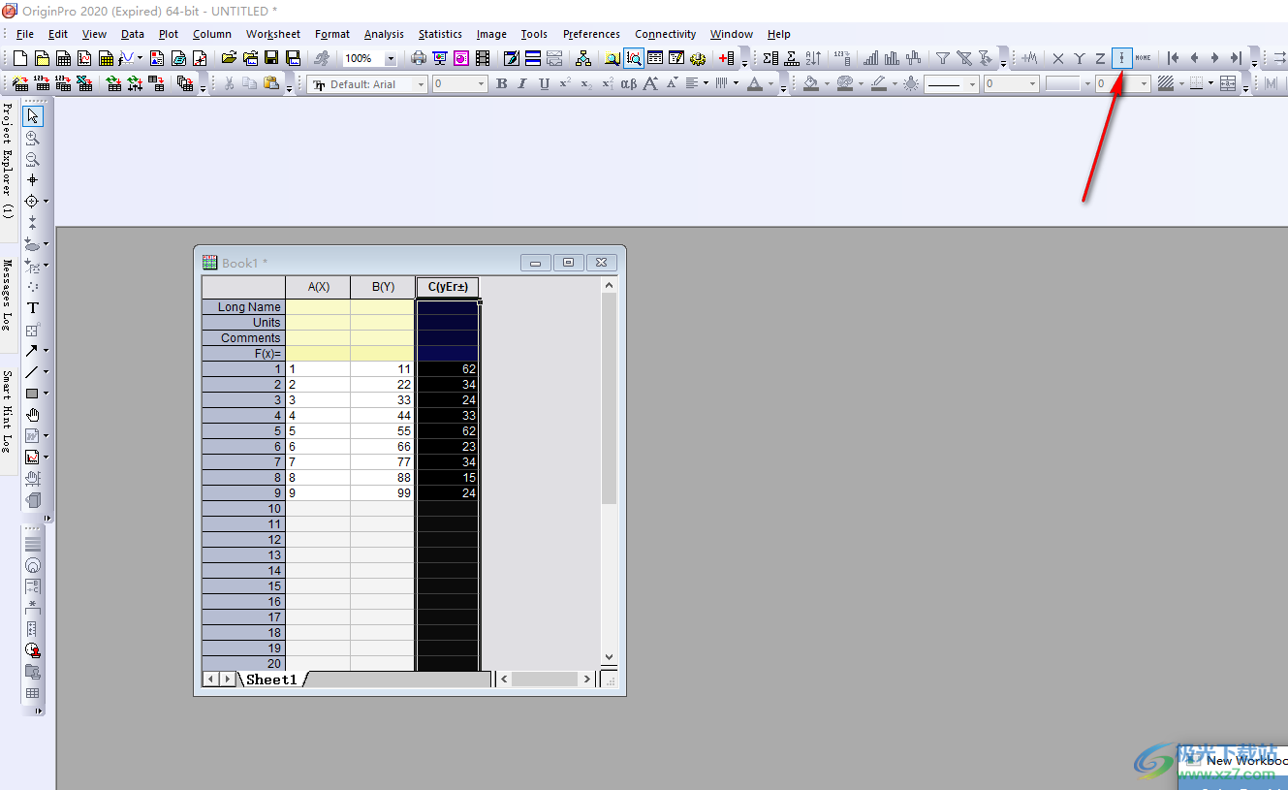Create a new project icon
Screen dimensions: 1288x790
tap(19, 58)
